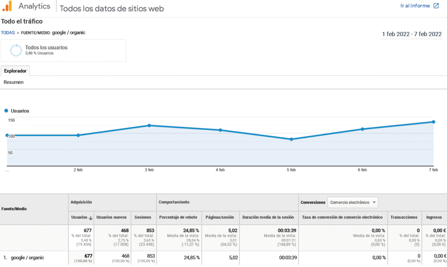Open the google / organic source row
The height and width of the screenshot is (267, 447).
27,257
